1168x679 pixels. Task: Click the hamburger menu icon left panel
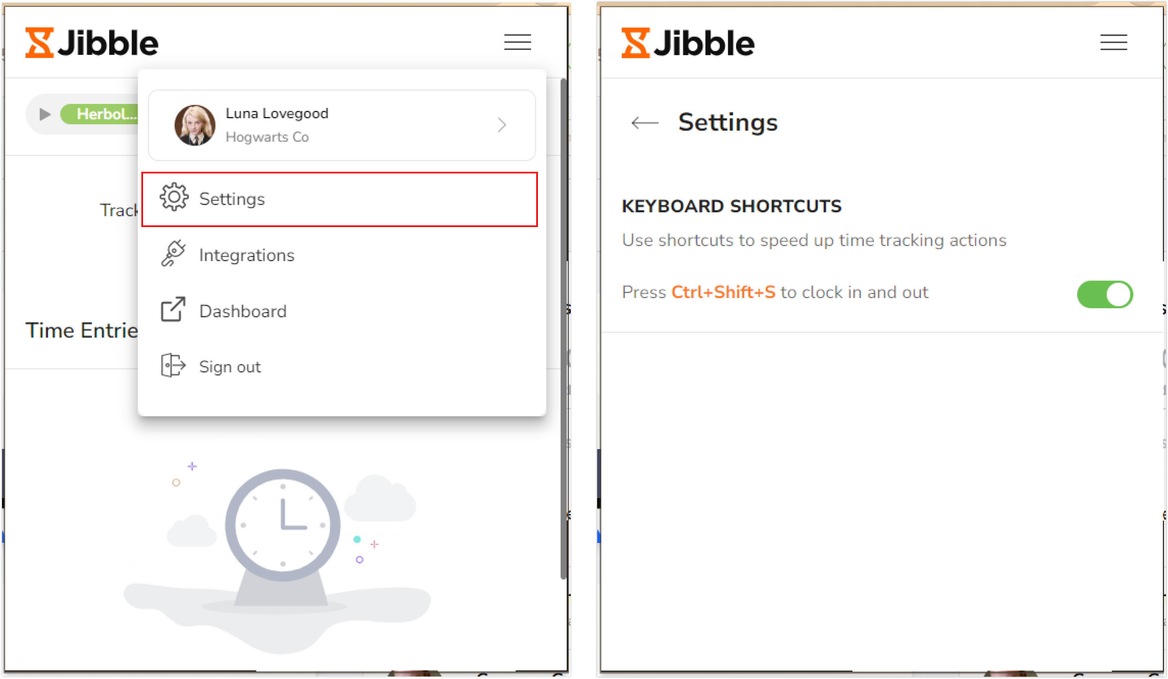point(517,42)
